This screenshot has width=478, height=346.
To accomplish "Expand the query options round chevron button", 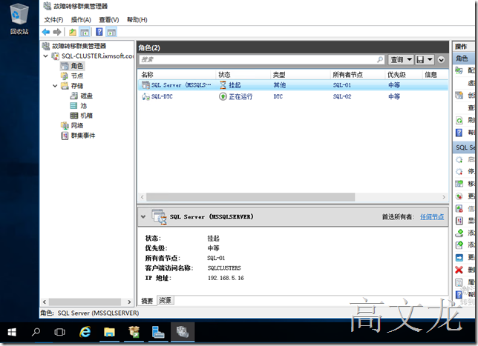I will (x=441, y=60).
